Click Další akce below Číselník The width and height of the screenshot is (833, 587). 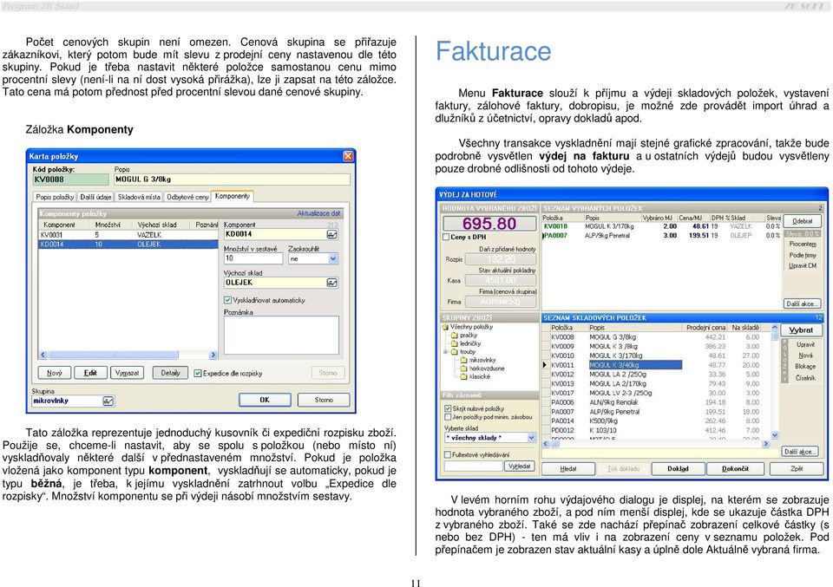799,452
